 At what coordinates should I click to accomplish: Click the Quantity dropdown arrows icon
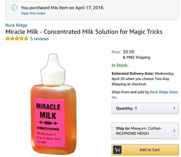(x=174, y=108)
